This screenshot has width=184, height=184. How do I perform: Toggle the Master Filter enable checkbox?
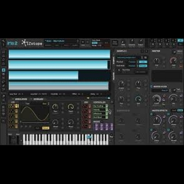(152, 86)
